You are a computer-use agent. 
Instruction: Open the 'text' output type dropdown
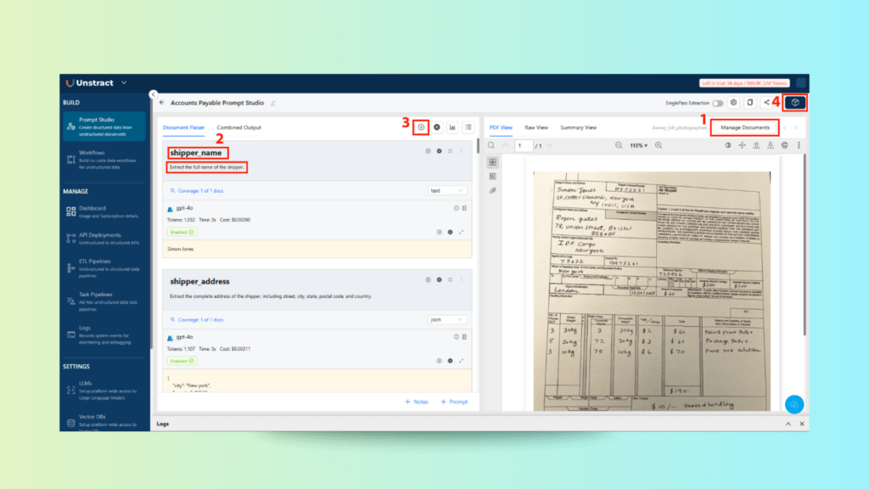tap(447, 190)
